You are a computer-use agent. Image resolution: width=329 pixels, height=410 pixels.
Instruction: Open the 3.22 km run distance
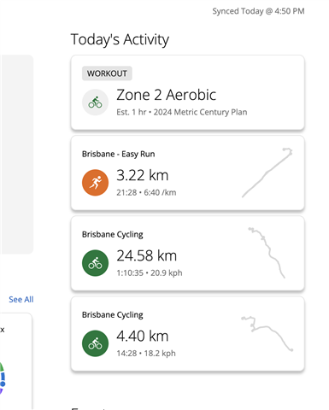point(143,175)
